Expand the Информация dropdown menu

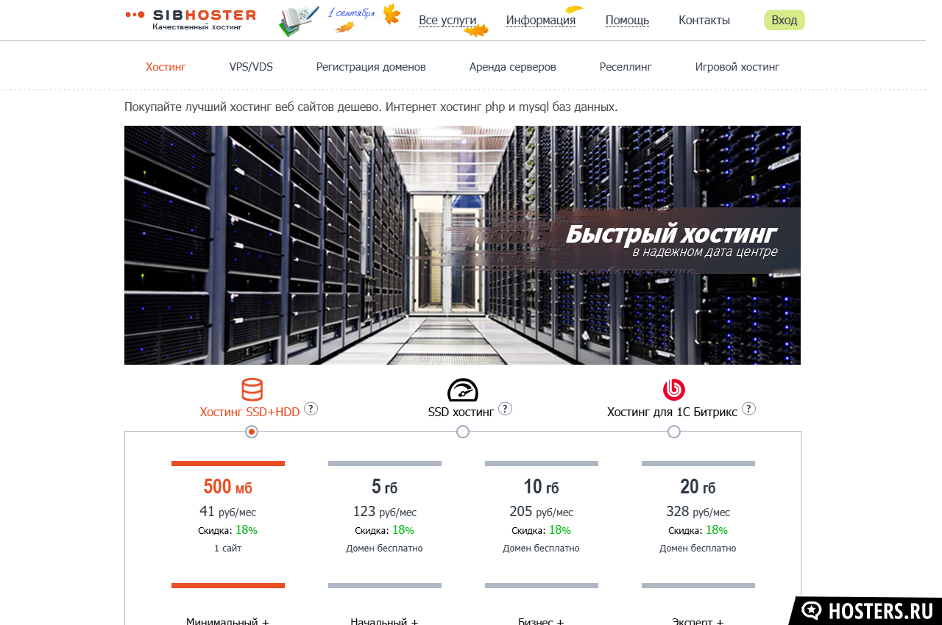point(540,21)
